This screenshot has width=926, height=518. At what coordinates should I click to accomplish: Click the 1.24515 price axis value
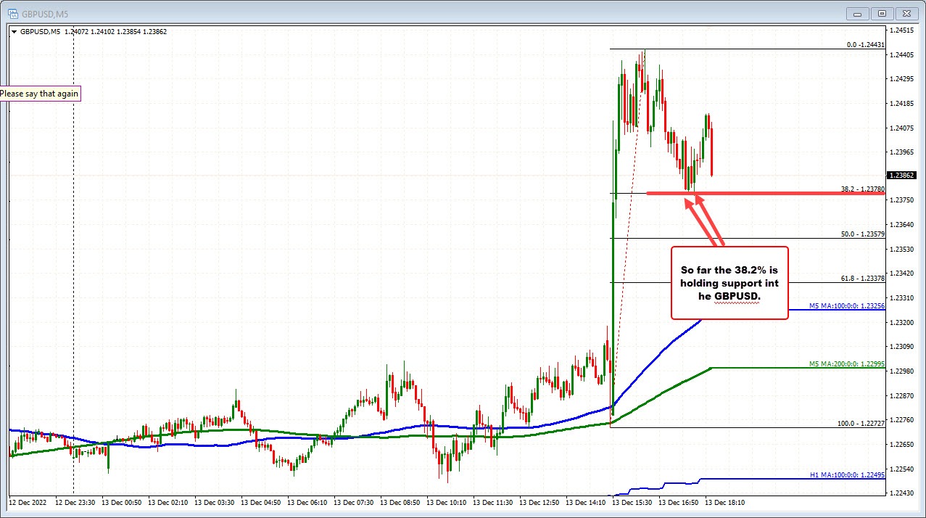(903, 30)
